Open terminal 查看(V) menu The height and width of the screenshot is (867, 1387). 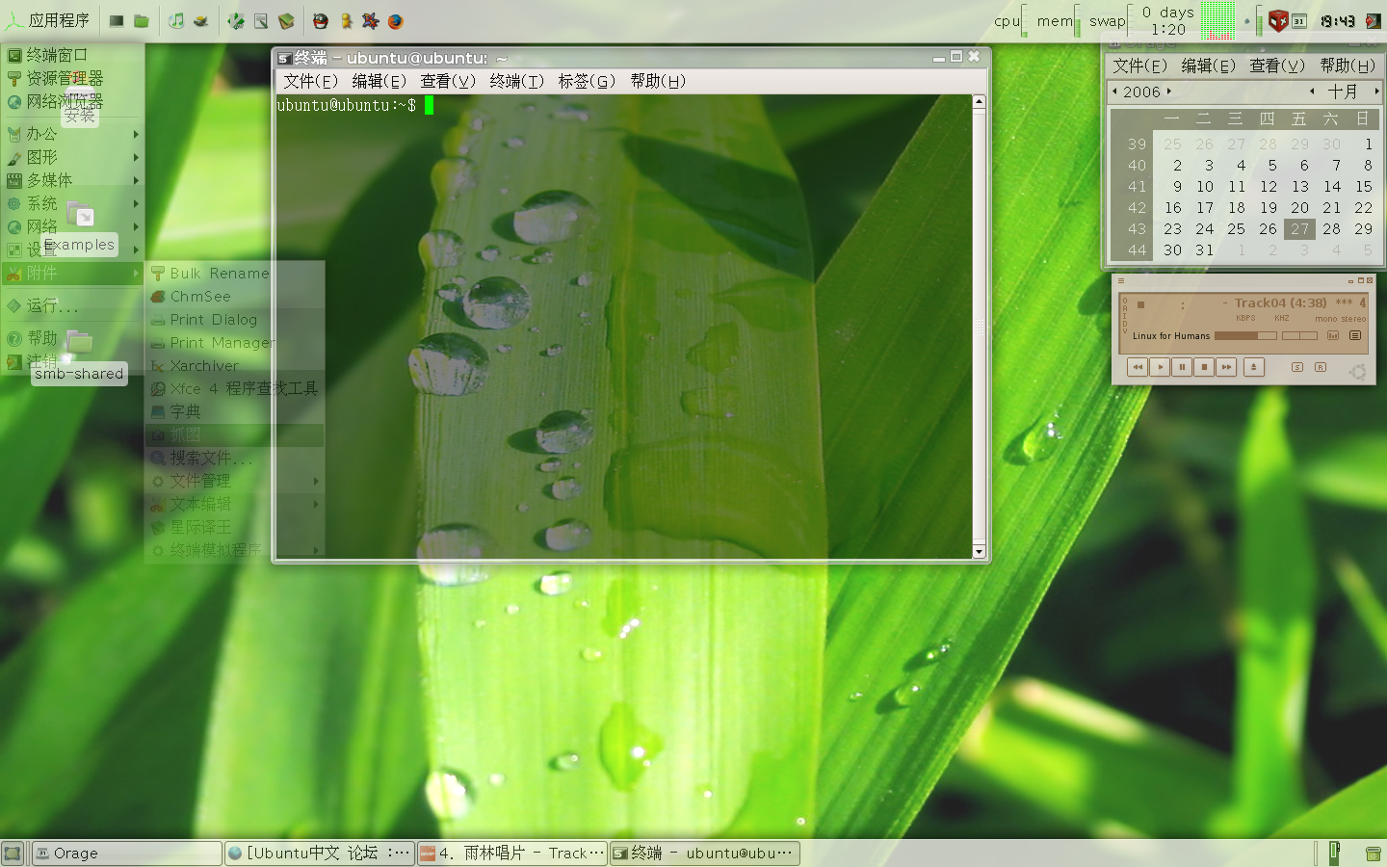(448, 81)
